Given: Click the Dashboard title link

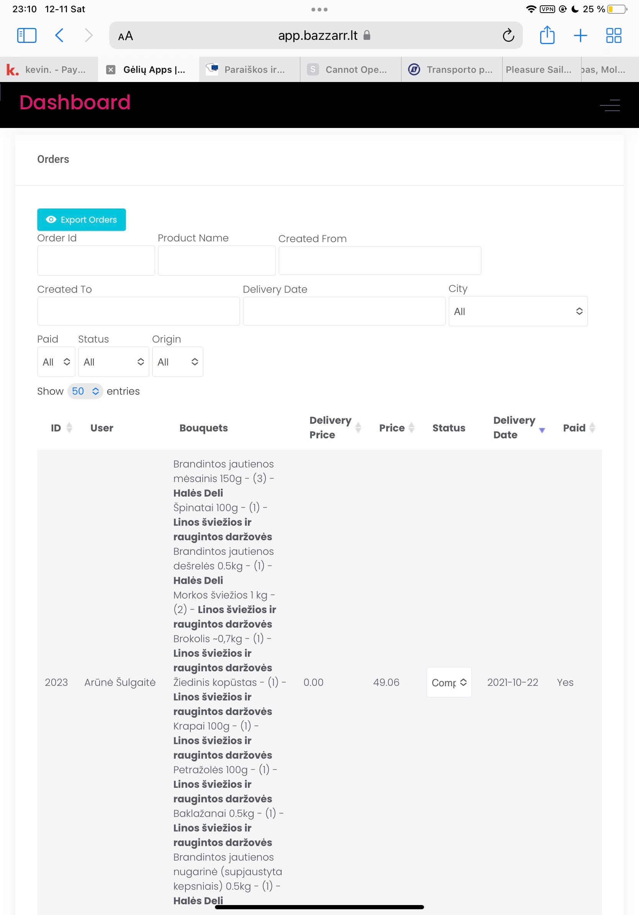Looking at the screenshot, I should 75,102.
